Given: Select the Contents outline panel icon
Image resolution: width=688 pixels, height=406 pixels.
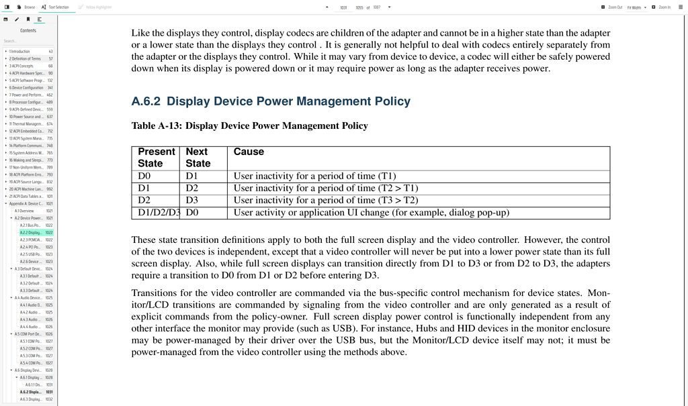Looking at the screenshot, I should tap(40, 19).
